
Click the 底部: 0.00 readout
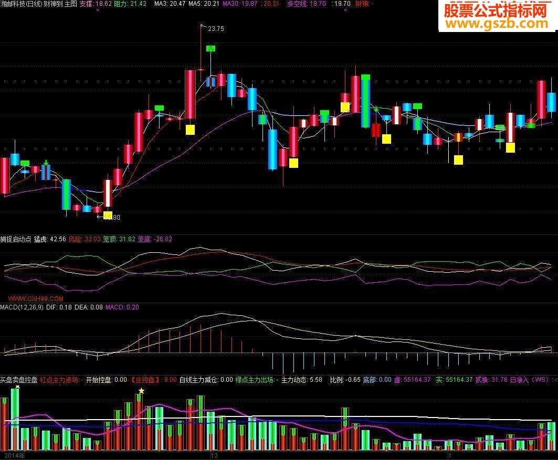377,380
